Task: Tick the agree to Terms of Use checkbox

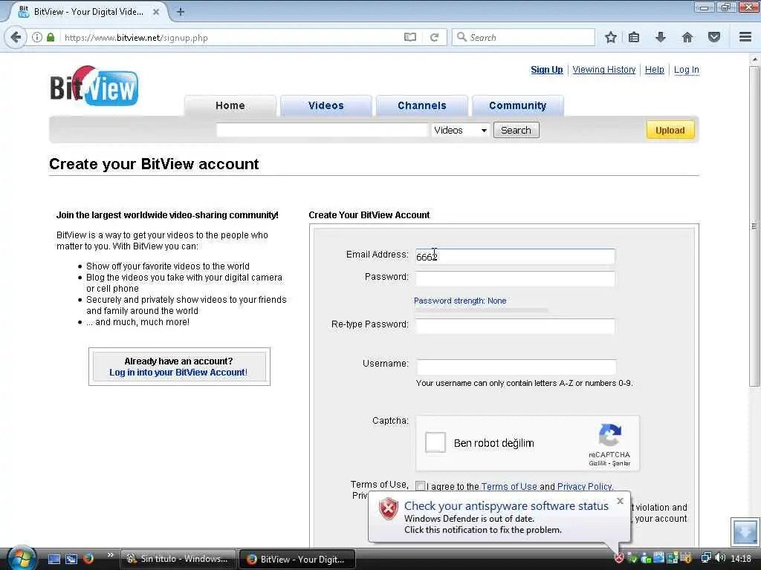Action: tap(421, 486)
